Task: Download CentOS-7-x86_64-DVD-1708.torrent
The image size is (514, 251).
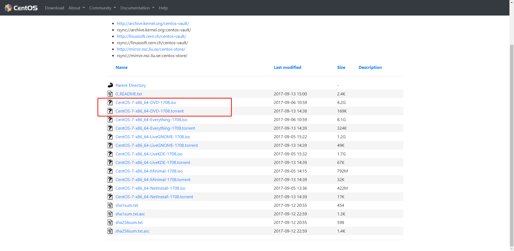Action: (150, 111)
